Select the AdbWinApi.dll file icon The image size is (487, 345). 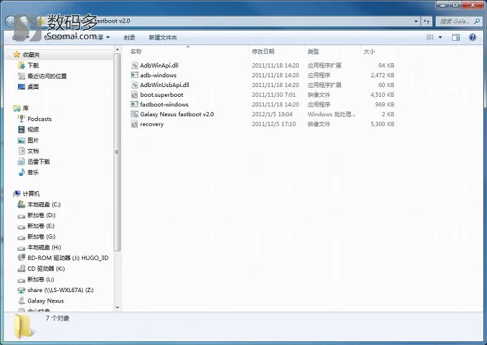click(135, 65)
